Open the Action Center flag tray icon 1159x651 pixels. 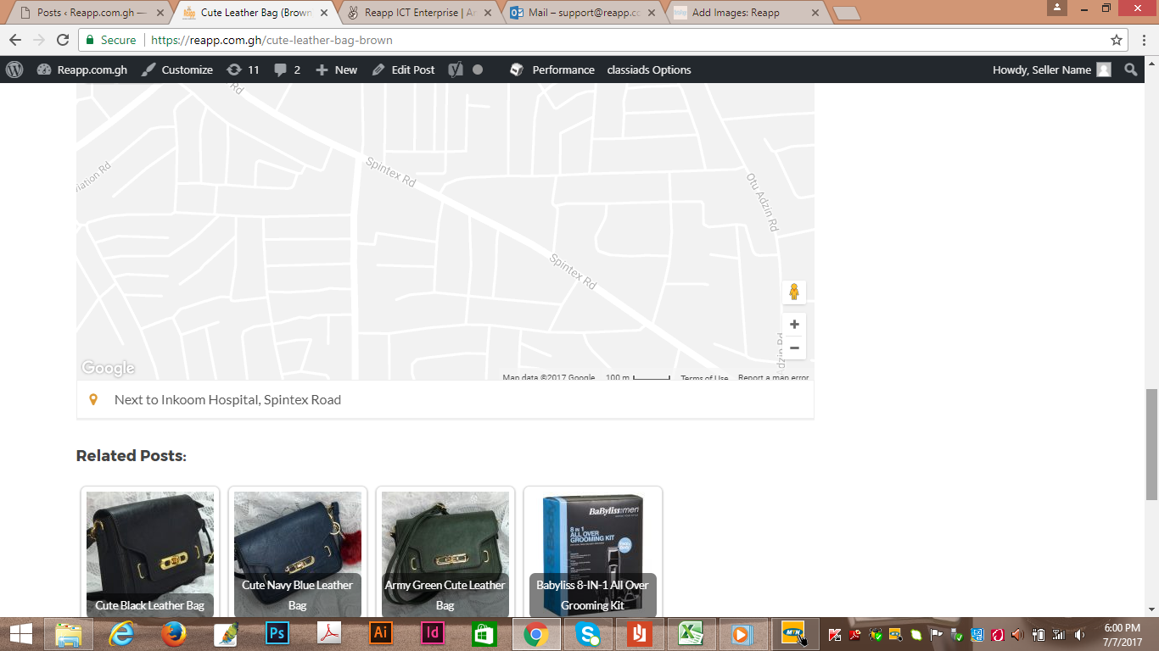[937, 634]
